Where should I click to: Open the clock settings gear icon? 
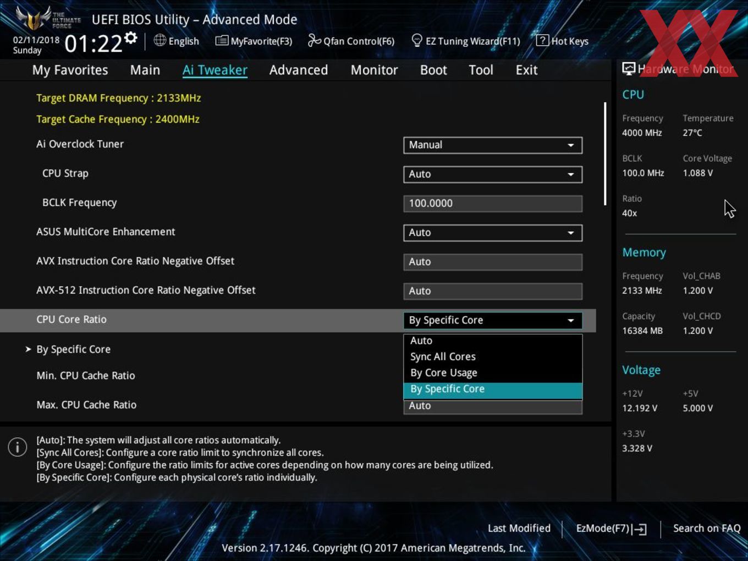coord(131,38)
